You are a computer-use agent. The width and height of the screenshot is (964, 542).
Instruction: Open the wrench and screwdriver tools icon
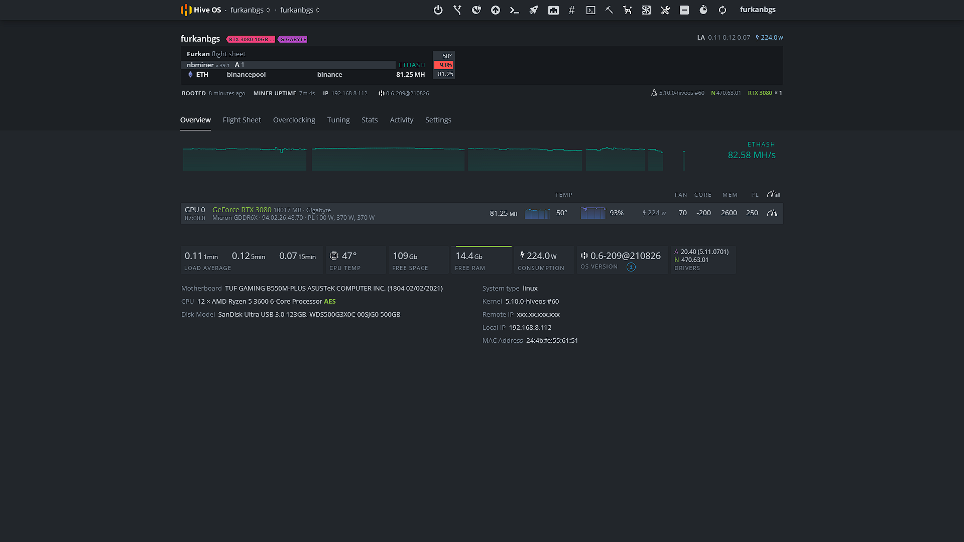tap(665, 10)
